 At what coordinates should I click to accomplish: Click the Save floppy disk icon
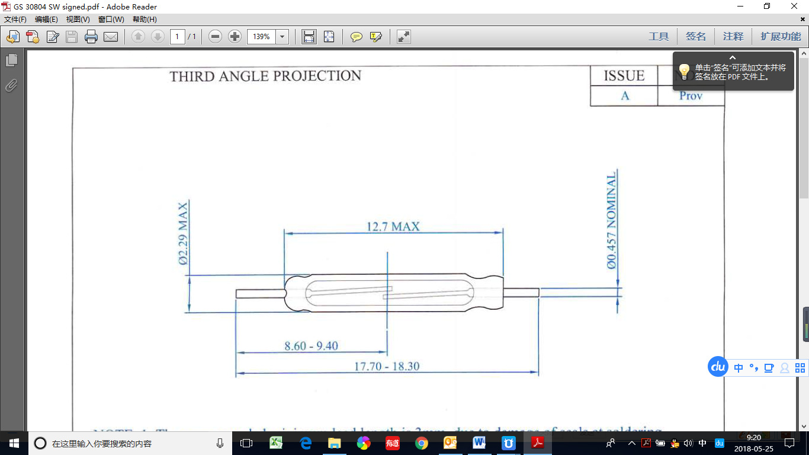72,37
